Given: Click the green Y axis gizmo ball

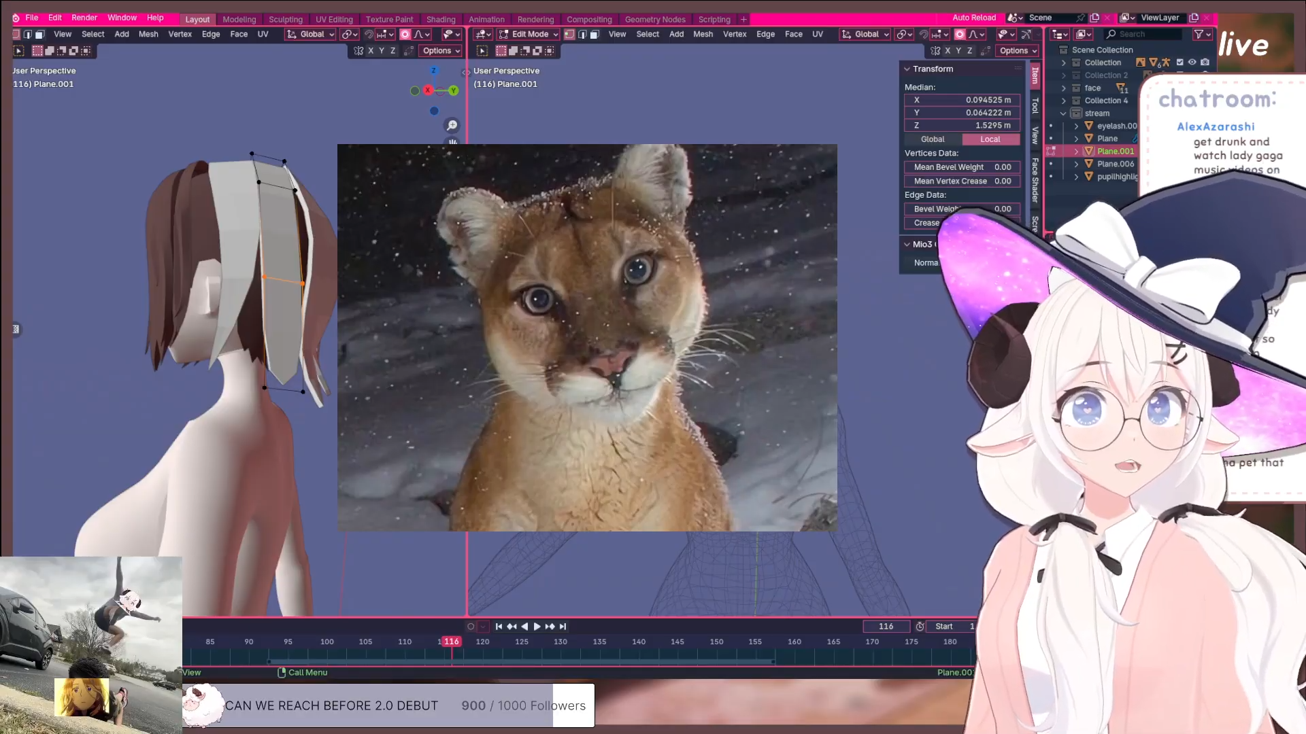Looking at the screenshot, I should pyautogui.click(x=454, y=90).
